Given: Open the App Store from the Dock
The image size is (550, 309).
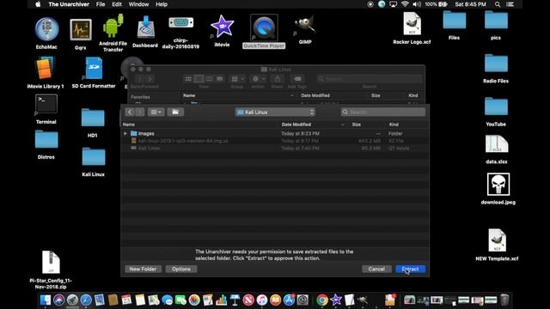Looking at the screenshot, I should point(289,300).
